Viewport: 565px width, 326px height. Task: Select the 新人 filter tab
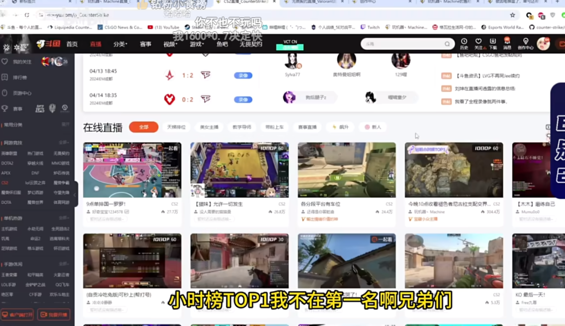coord(373,127)
